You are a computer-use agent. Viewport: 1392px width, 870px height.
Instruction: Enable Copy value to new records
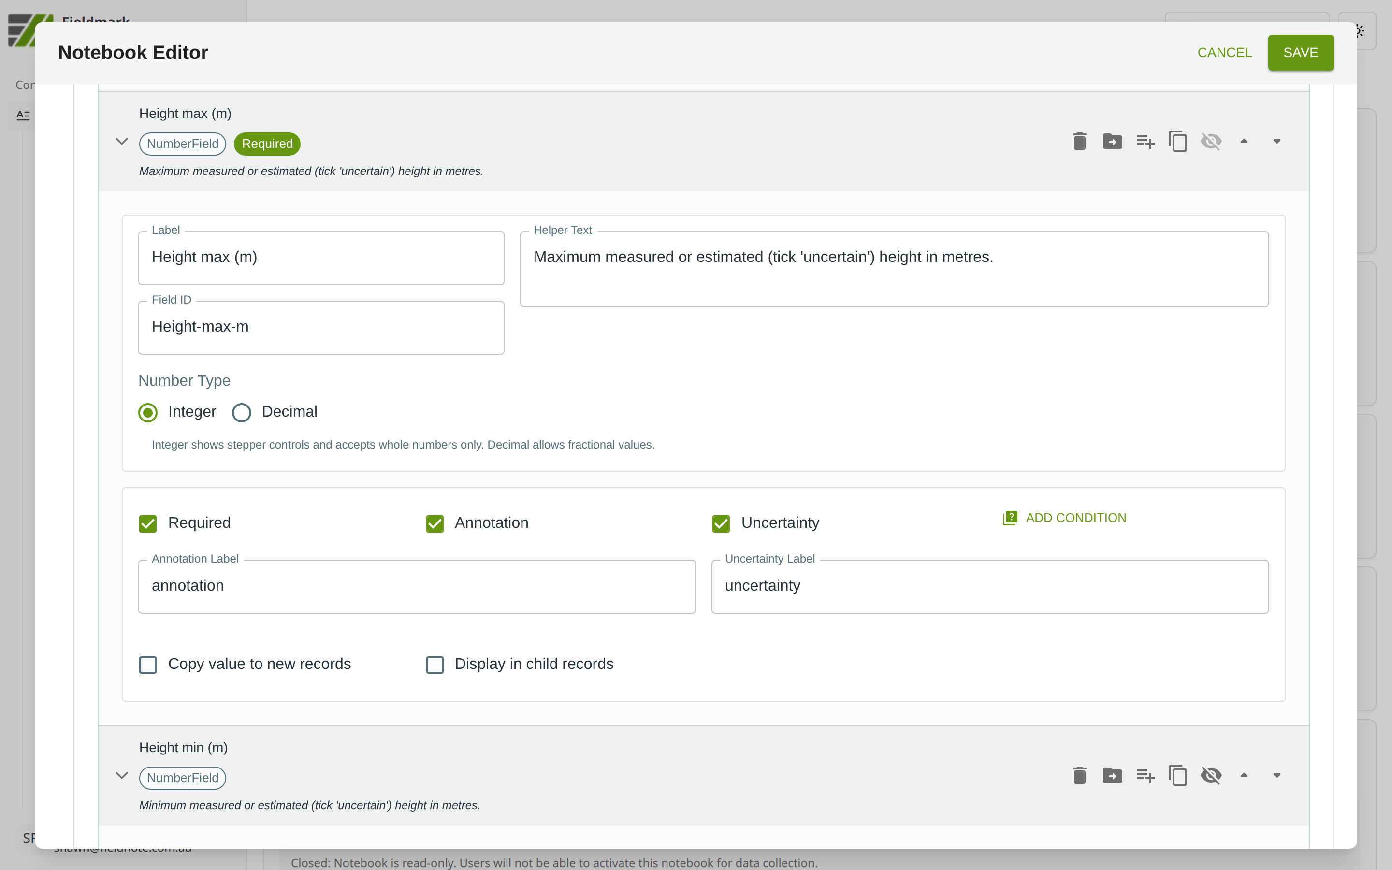[x=148, y=665]
